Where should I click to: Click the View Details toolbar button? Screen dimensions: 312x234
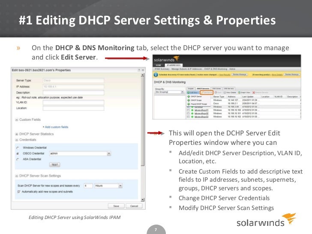coord(230,93)
